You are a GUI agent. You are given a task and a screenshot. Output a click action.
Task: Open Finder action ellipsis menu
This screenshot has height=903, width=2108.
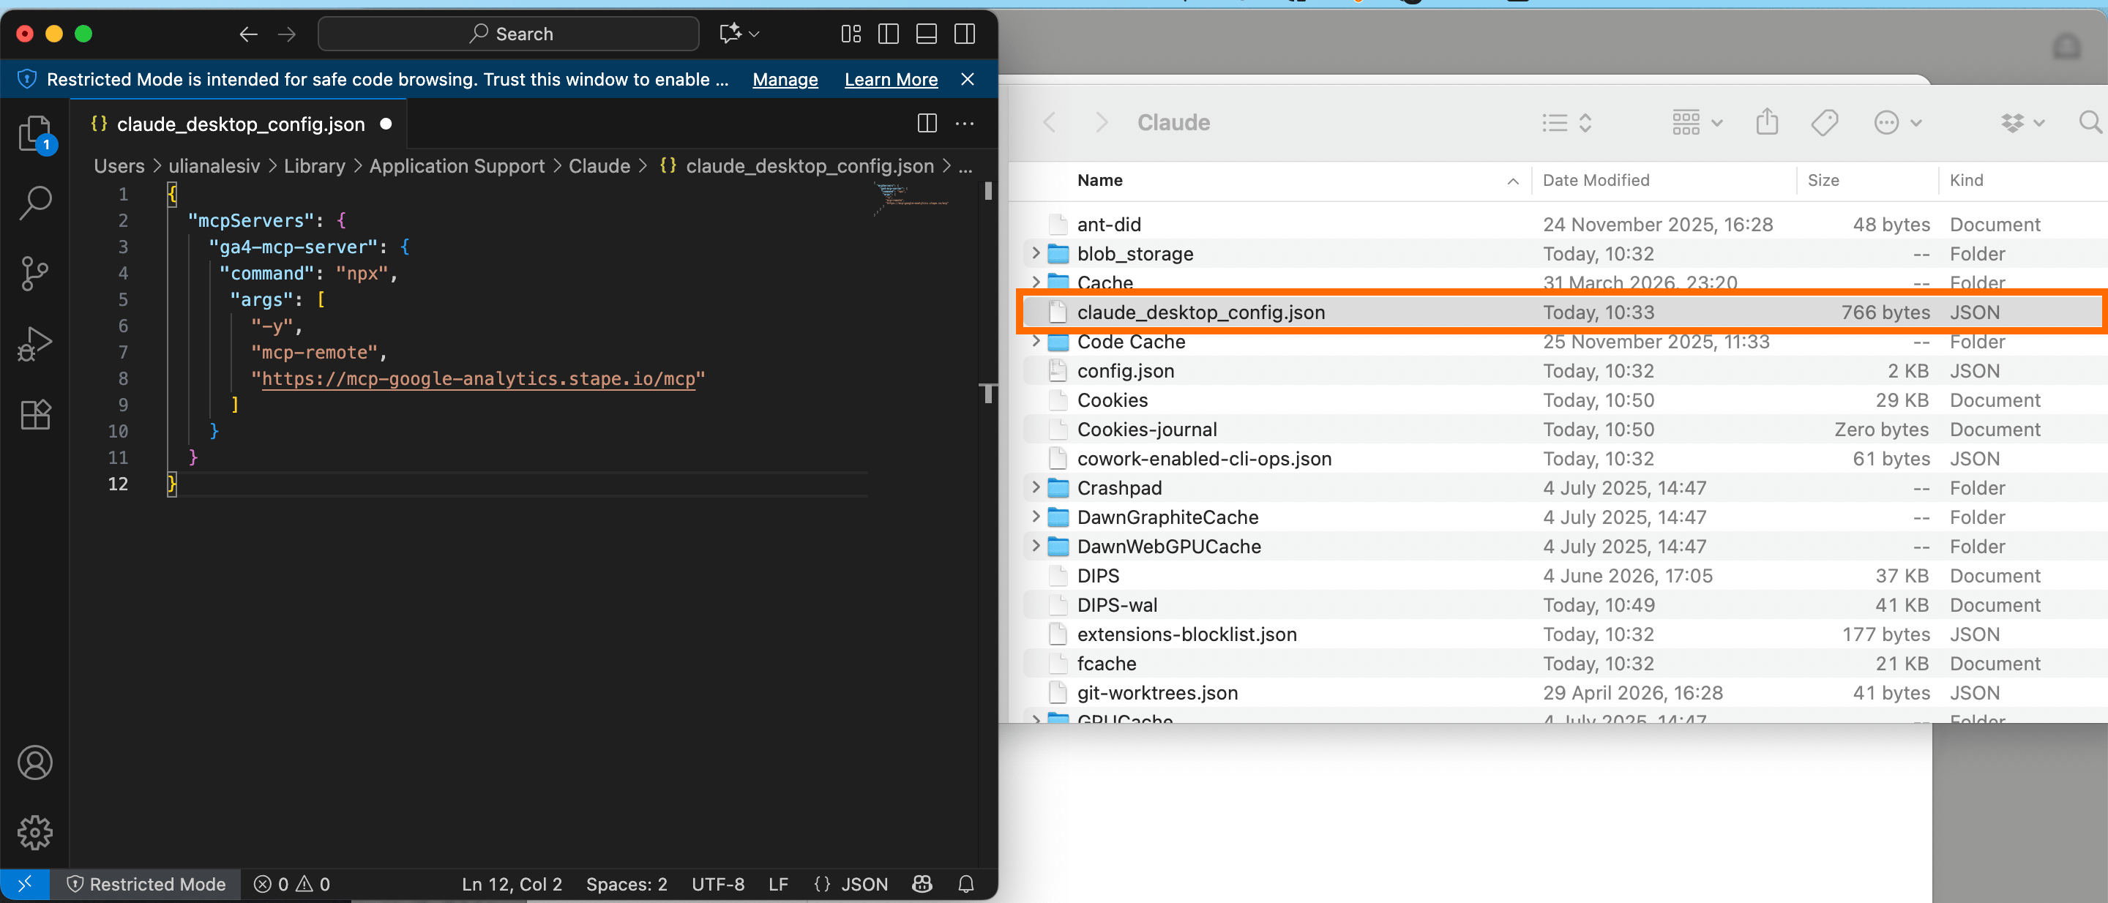point(1897,123)
